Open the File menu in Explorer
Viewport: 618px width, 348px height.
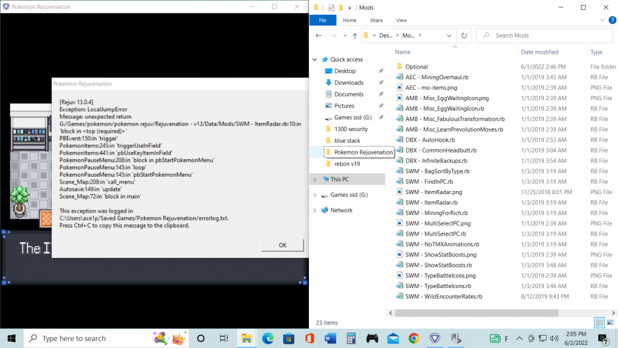(x=323, y=20)
